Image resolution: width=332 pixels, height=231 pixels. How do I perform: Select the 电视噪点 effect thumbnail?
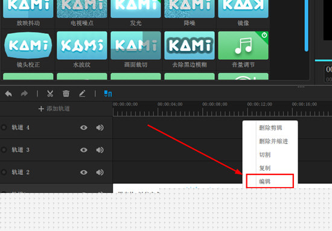82,8
